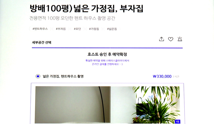Image resolution: width=214 pixels, height=124 pixels.
Task: Select the #가정집 tag chip
Action: point(94,29)
